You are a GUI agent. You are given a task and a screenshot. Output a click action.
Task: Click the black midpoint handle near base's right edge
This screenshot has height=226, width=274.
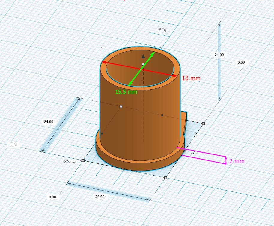tap(185, 151)
